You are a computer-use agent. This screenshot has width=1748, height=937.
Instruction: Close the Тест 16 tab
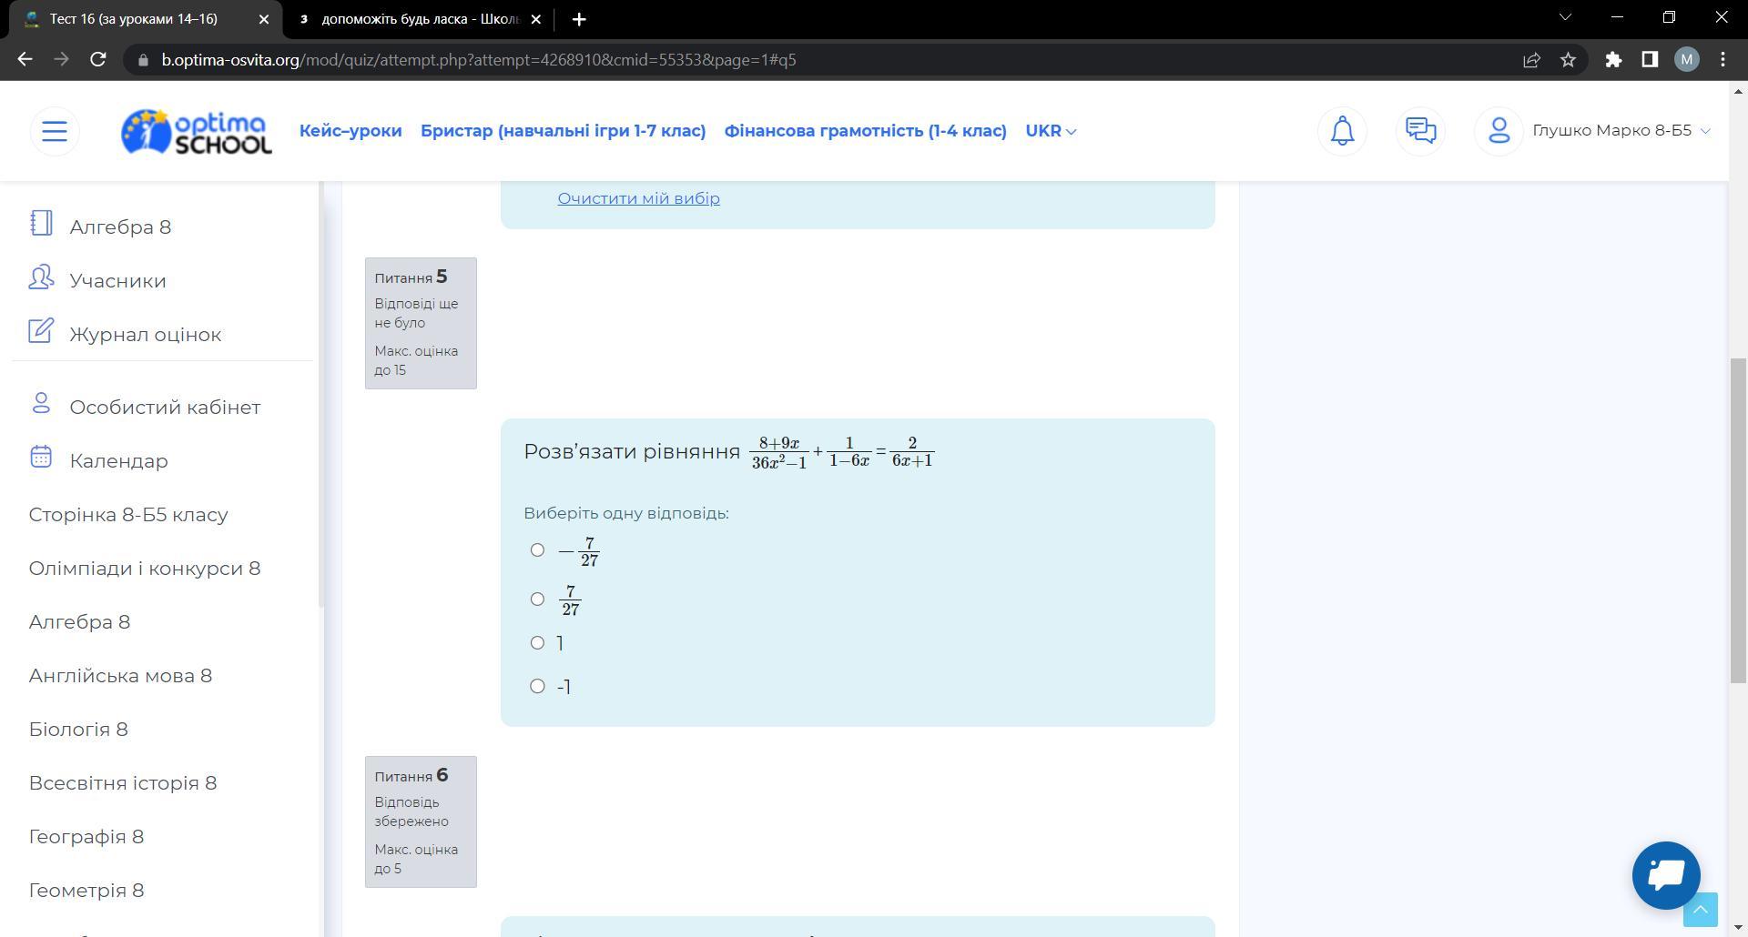(x=264, y=19)
